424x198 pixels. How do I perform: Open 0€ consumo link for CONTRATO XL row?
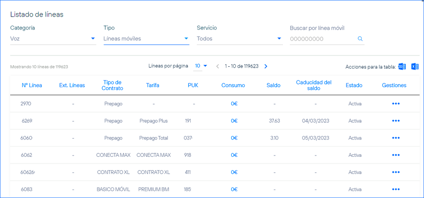point(234,172)
